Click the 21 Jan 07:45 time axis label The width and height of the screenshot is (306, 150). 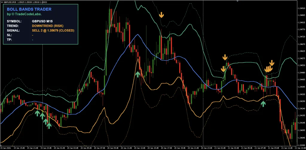click(260, 148)
